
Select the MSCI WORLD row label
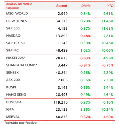coord(17,14)
